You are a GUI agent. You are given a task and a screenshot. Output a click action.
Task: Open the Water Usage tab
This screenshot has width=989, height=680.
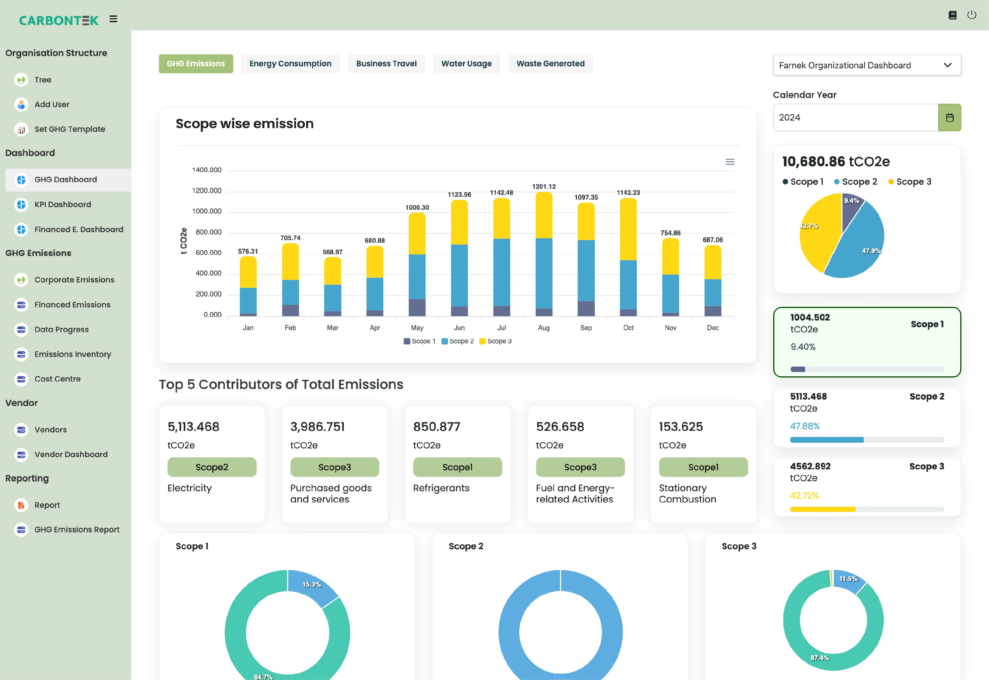(x=467, y=64)
